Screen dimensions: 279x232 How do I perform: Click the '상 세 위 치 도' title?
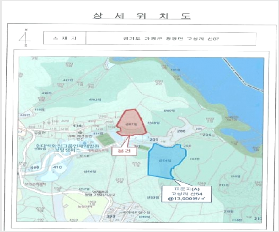(142, 16)
